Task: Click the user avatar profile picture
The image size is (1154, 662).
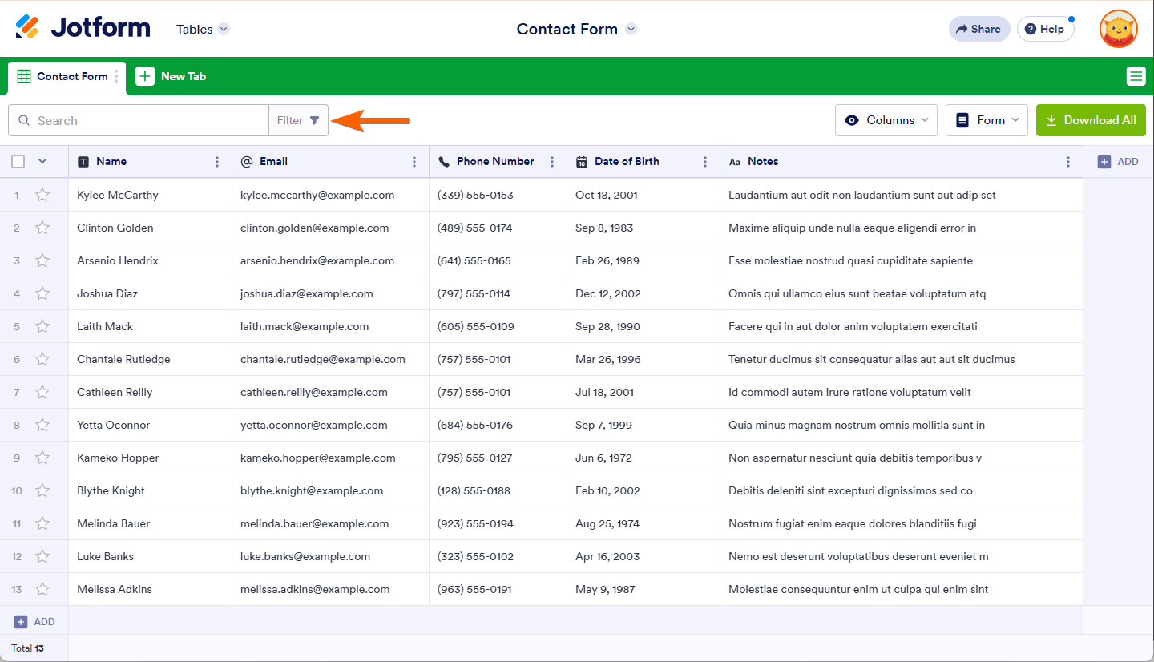Action: point(1118,29)
